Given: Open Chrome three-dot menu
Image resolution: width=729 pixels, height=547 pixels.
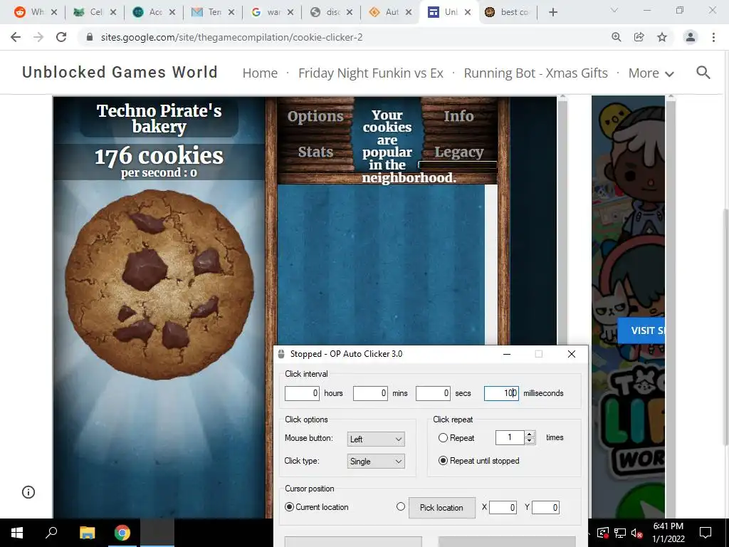Looking at the screenshot, I should (x=713, y=37).
